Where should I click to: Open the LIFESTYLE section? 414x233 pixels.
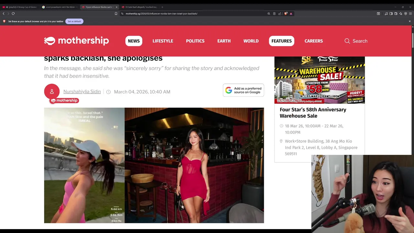[163, 41]
